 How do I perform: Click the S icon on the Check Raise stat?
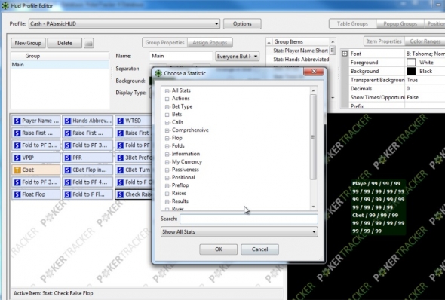pos(121,194)
